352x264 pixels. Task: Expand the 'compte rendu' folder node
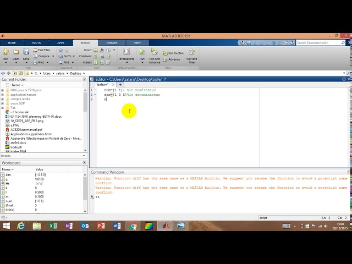pos(2,99)
